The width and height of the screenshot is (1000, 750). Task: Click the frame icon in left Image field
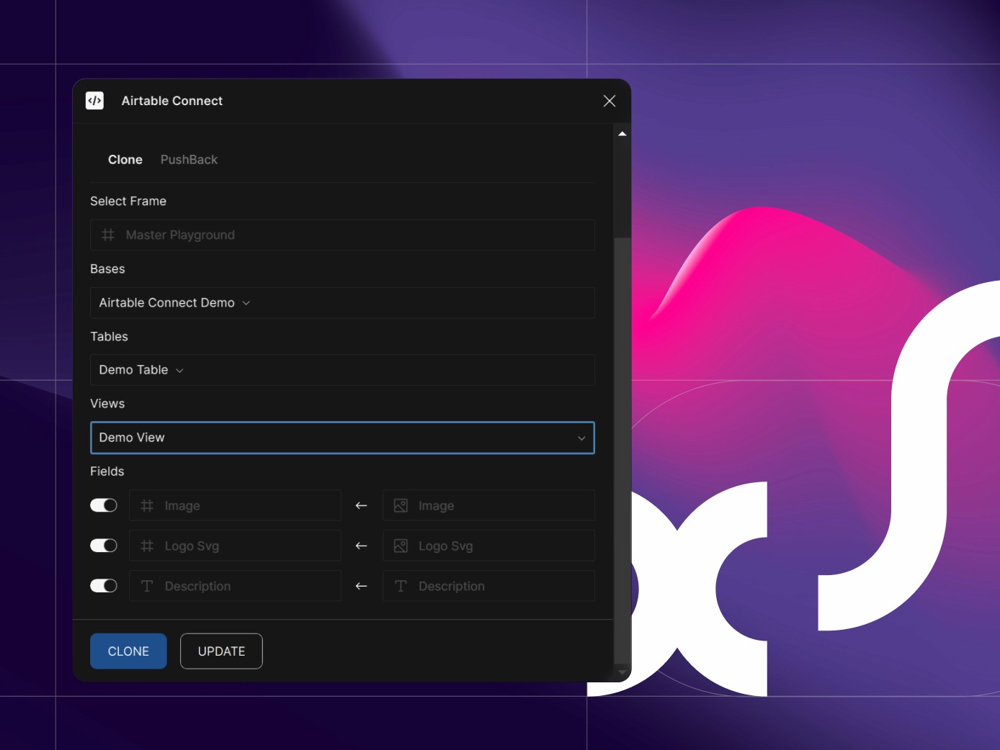pyautogui.click(x=147, y=506)
